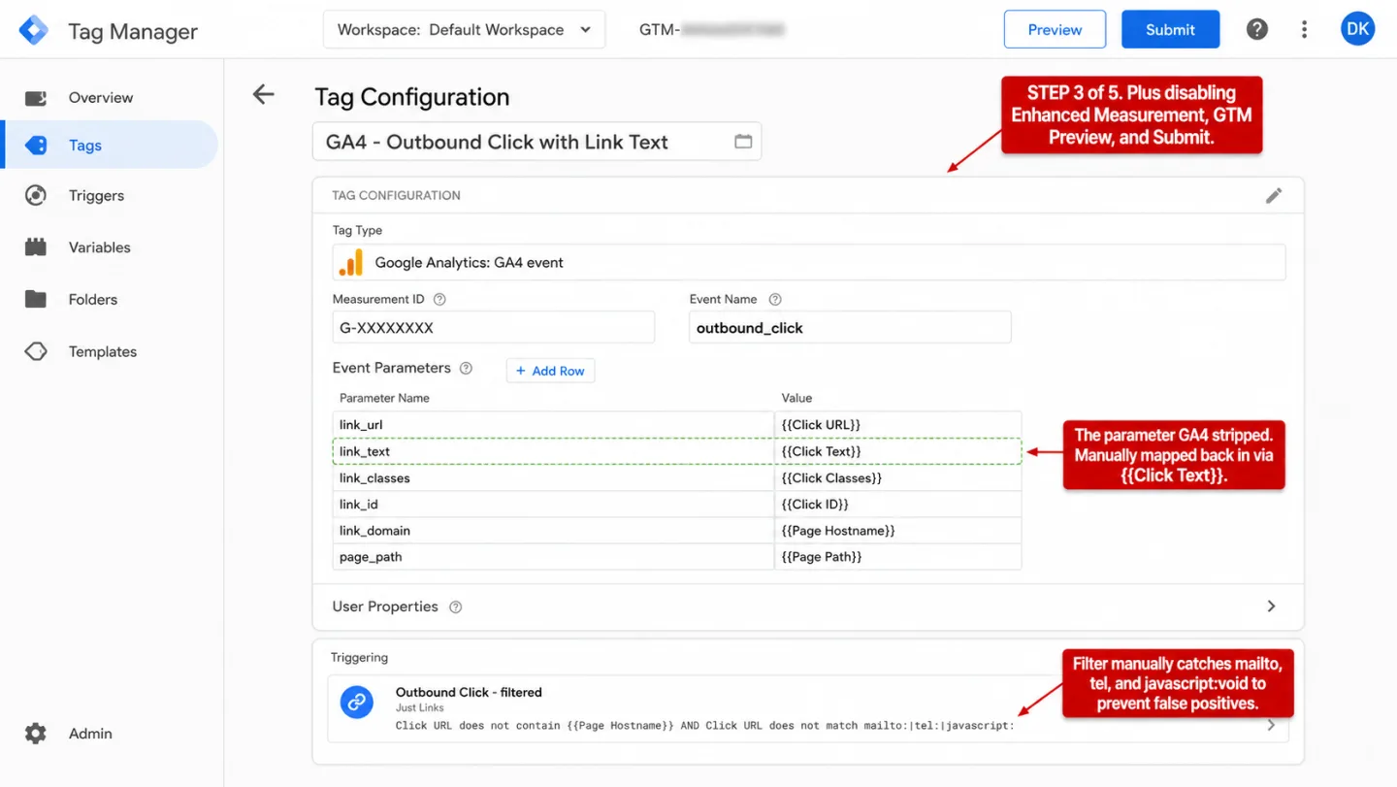Viewport: 1397px width, 787px height.
Task: Click the back arrow icon
Action: [x=263, y=94]
